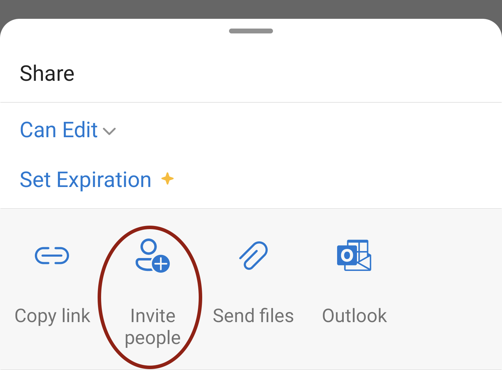Open the Outlook app icon
The width and height of the screenshot is (502, 390).
coord(354,255)
